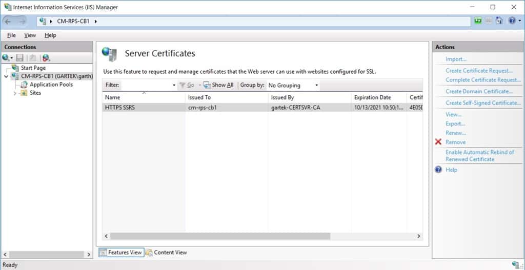Click Complete Certificate Request link
The width and height of the screenshot is (525, 270).
click(483, 80)
